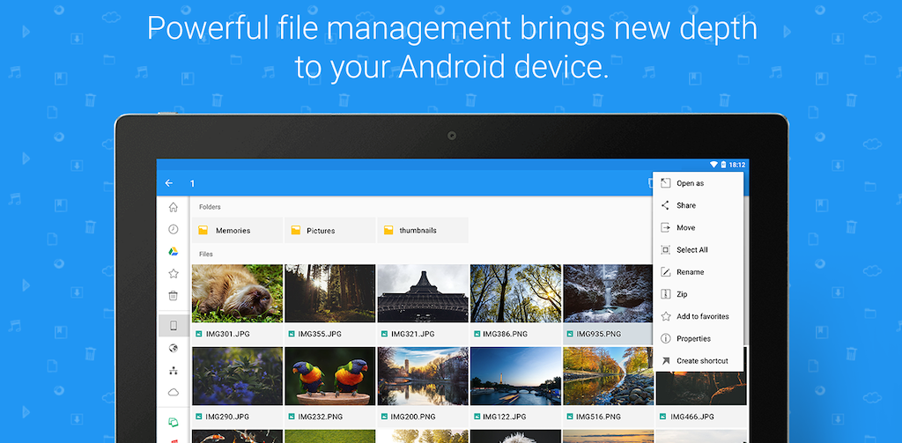Tap the Folders section header
Viewport: 902px width, 443px height.
[x=210, y=207]
